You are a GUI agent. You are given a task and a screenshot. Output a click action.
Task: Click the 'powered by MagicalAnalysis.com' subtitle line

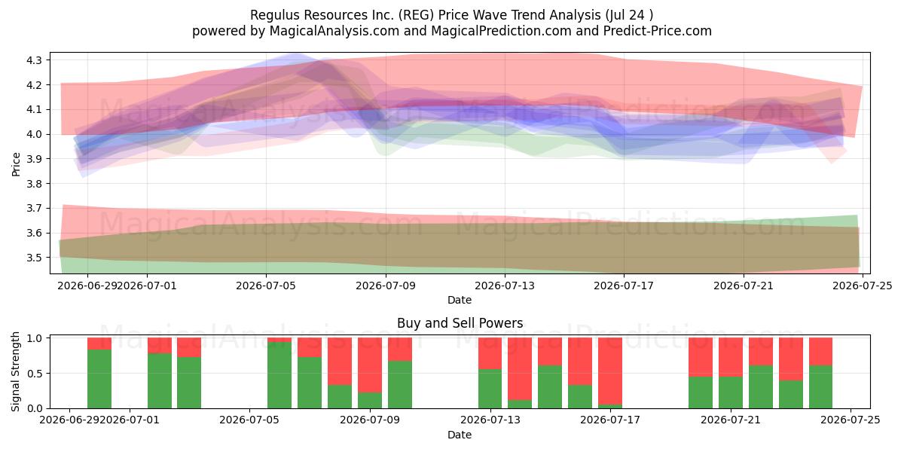click(452, 31)
